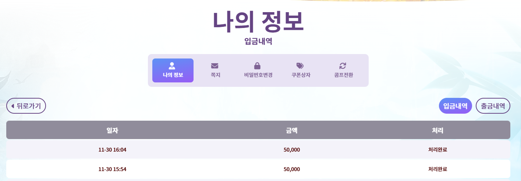Click the 처리 column header
521x181 pixels.
pos(438,130)
